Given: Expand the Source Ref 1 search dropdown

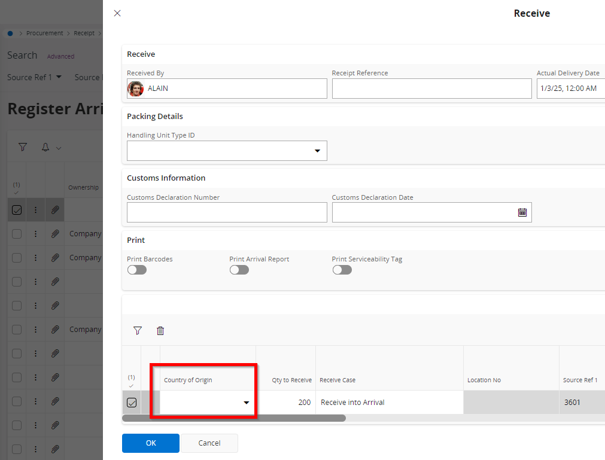Looking at the screenshot, I should click(x=59, y=77).
